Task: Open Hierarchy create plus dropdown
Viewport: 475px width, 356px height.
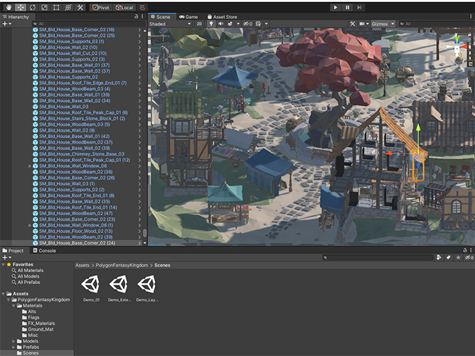Action: coord(7,24)
